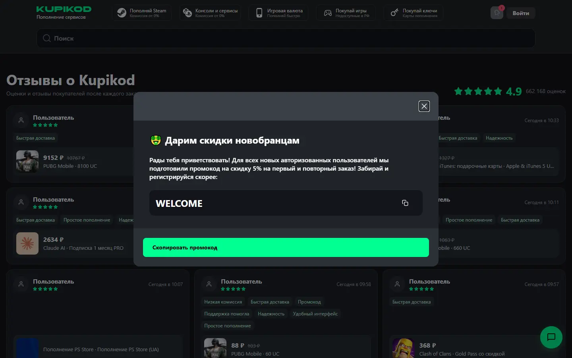Click the Kupikod logo
Screen dimensions: 572x358
tap(64, 9)
